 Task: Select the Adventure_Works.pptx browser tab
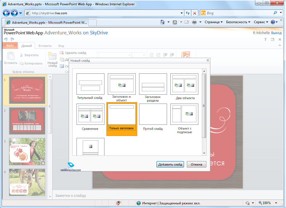[47, 23]
